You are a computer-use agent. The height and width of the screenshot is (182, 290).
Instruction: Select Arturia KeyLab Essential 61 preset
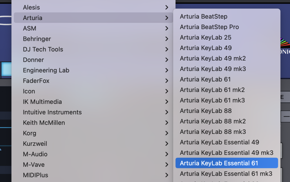219,163
